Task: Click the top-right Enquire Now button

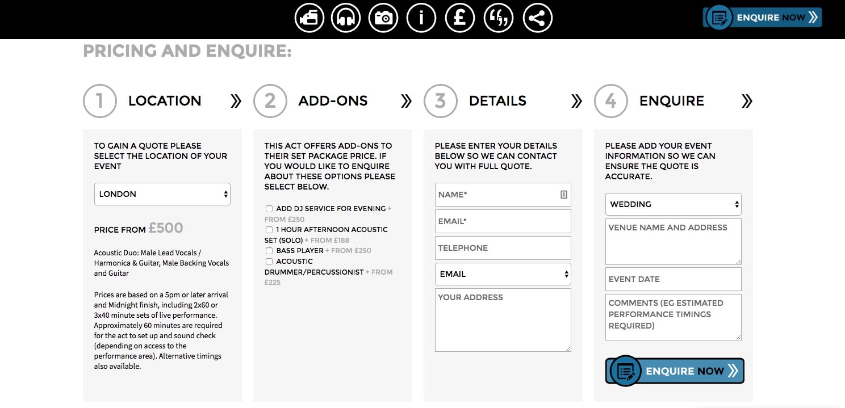Action: 763,18
